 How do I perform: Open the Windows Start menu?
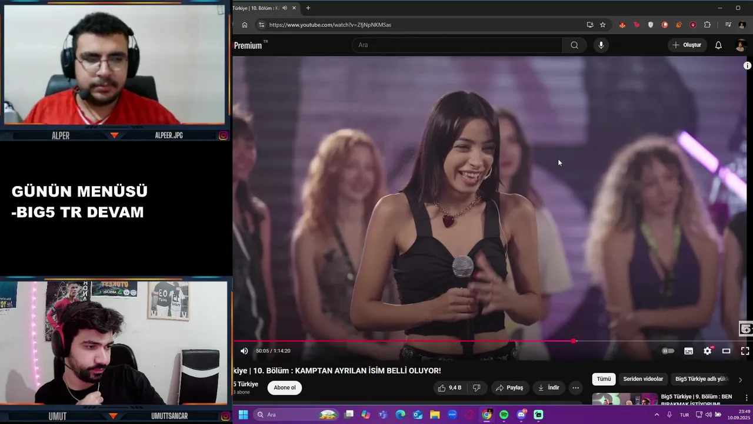coord(243,415)
